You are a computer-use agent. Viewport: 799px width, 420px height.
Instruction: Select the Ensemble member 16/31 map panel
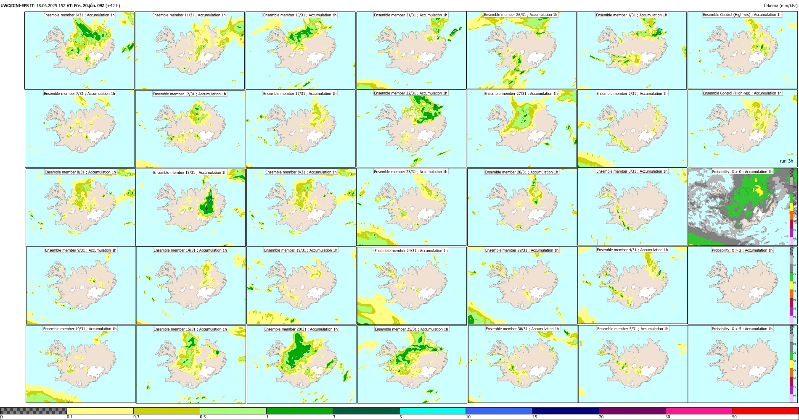[x=301, y=50]
